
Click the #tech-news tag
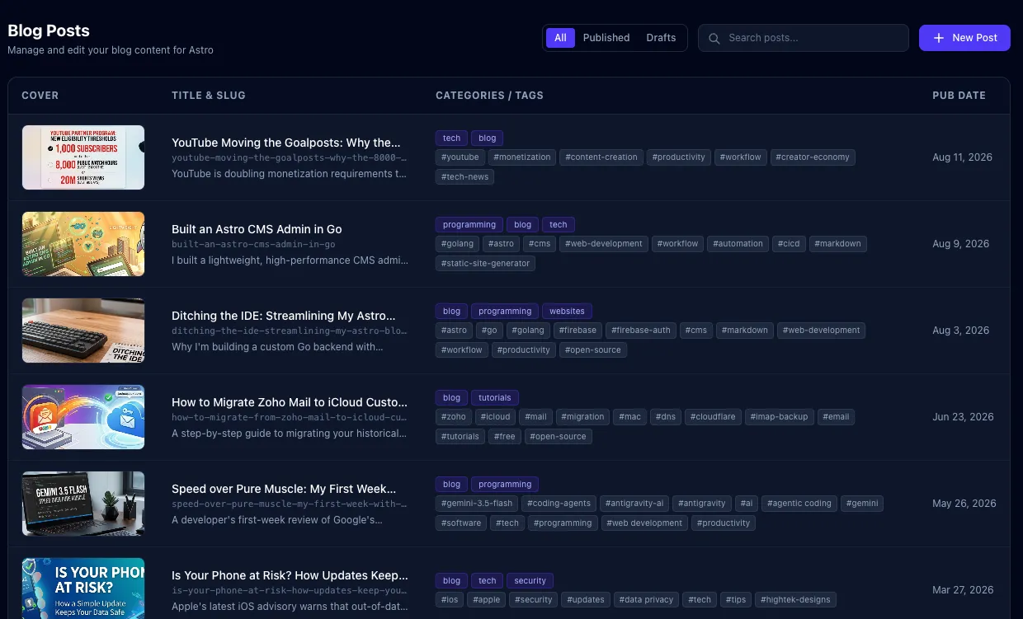click(465, 177)
